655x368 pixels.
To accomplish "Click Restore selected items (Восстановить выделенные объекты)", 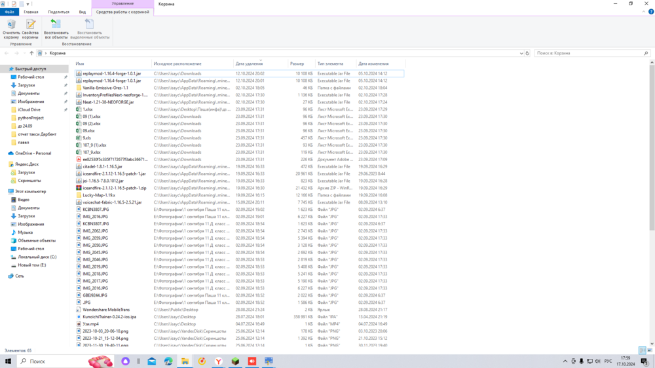I will [x=89, y=29].
